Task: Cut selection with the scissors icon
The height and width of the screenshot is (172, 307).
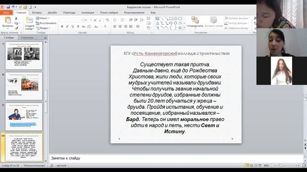Action: tap(16, 18)
